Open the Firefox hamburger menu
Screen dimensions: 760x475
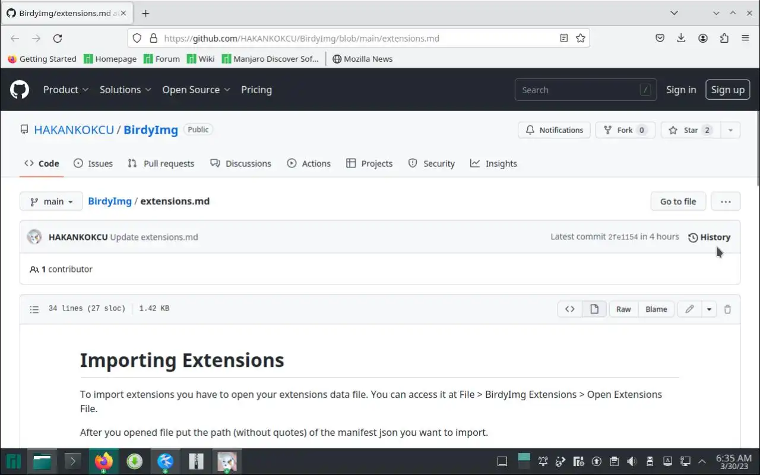click(x=746, y=38)
